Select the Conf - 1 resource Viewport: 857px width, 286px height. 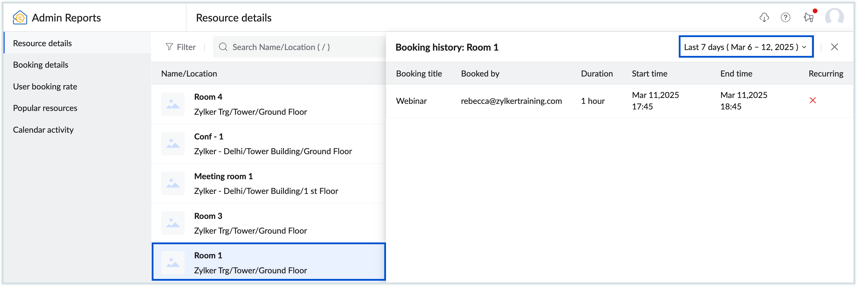tap(268, 144)
